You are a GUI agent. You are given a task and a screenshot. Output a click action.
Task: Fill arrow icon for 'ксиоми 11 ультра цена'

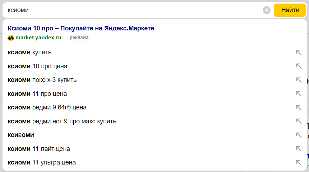pos(299,162)
